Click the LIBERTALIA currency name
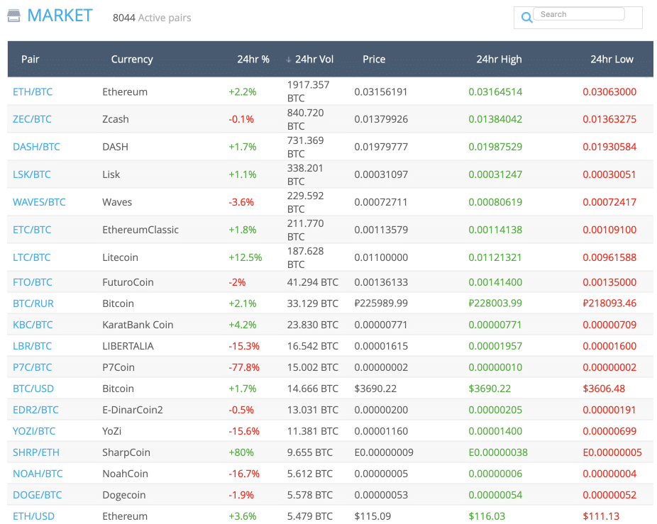The image size is (657, 524). click(128, 346)
